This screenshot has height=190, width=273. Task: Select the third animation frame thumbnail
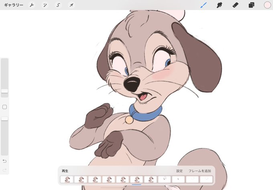[95, 180]
